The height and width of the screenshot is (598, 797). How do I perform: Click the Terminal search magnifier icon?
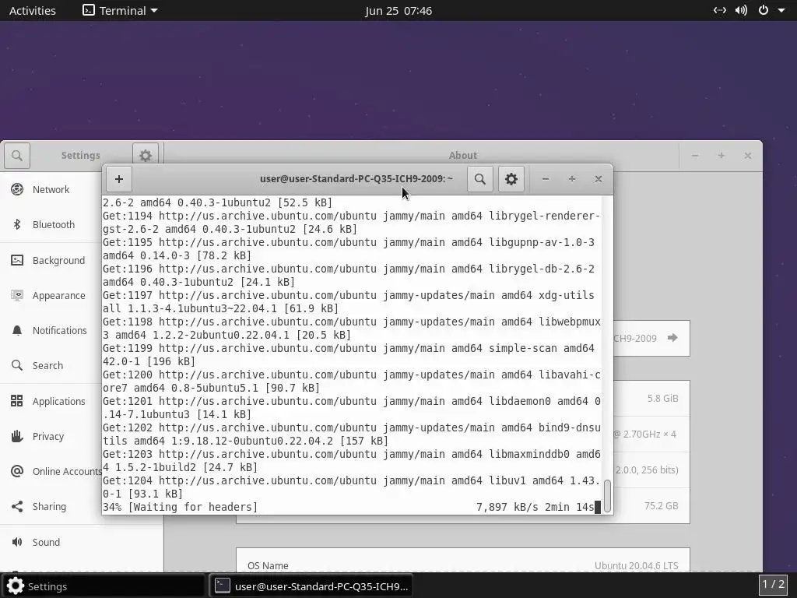pos(479,179)
